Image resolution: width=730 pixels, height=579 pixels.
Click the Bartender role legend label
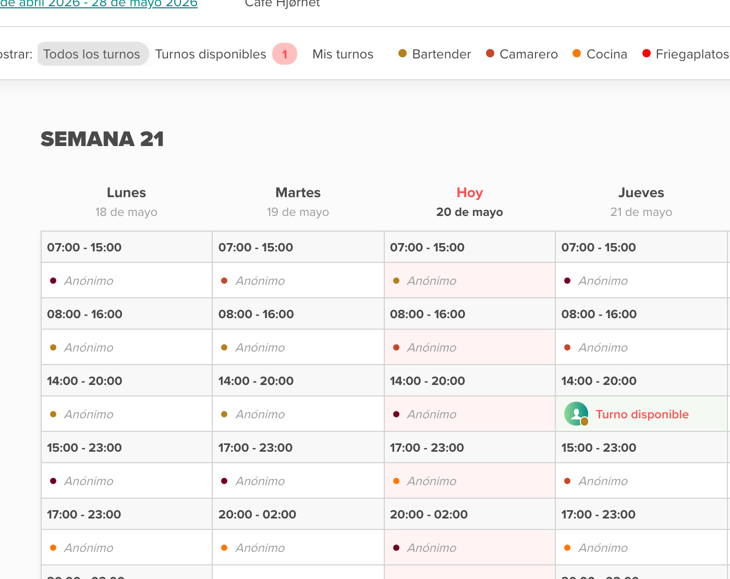coord(442,54)
